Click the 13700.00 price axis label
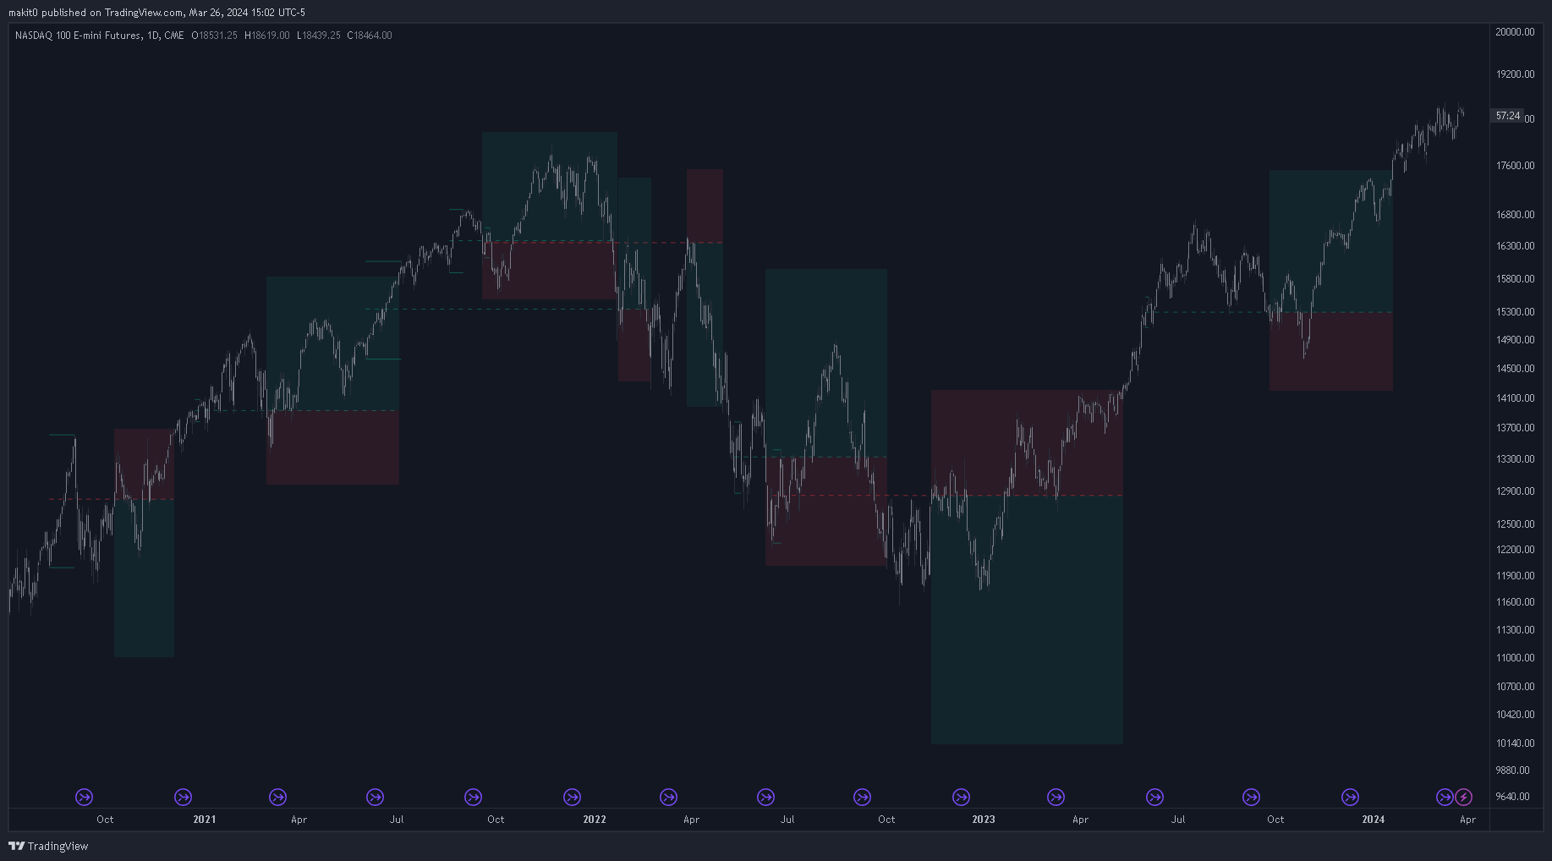Image resolution: width=1552 pixels, height=861 pixels. [x=1515, y=428]
